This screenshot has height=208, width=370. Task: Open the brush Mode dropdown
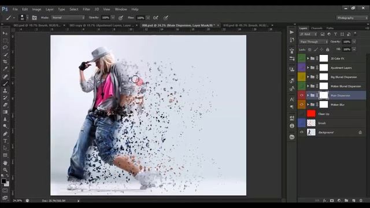click(68, 18)
